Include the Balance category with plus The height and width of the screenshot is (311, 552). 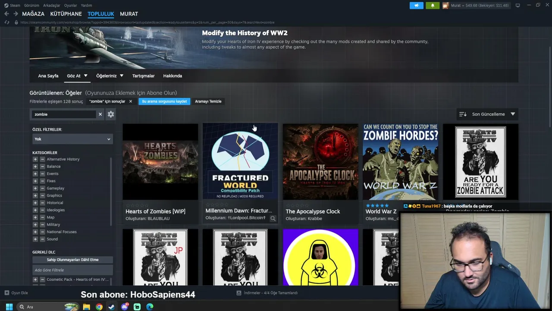click(x=35, y=167)
